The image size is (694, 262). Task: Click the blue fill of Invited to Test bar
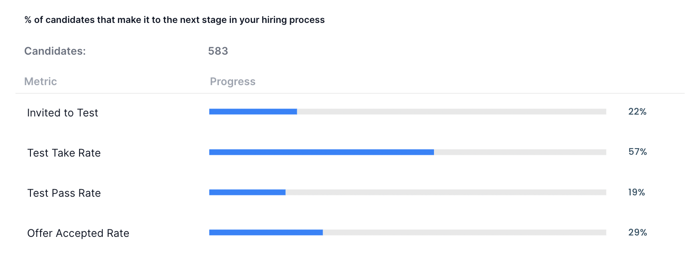(253, 112)
